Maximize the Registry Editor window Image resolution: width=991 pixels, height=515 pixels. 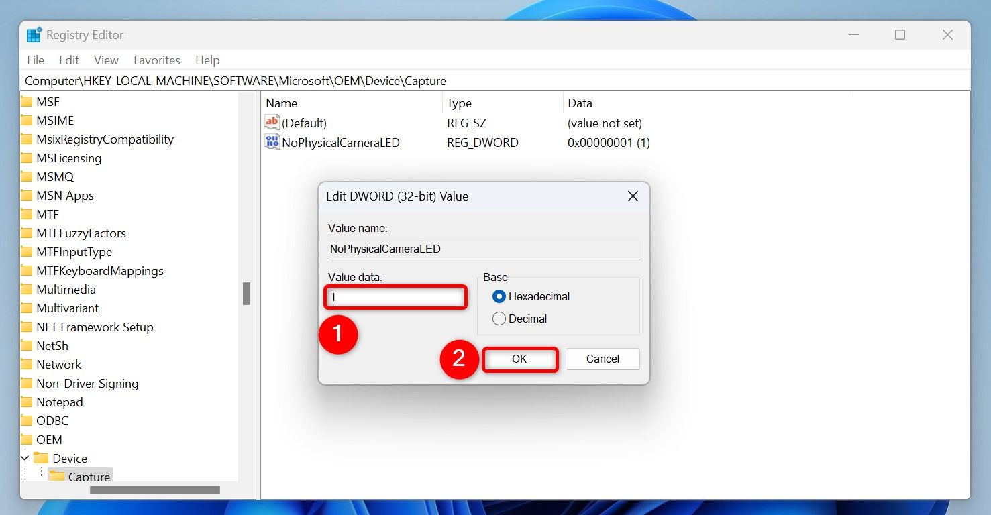pyautogui.click(x=900, y=35)
